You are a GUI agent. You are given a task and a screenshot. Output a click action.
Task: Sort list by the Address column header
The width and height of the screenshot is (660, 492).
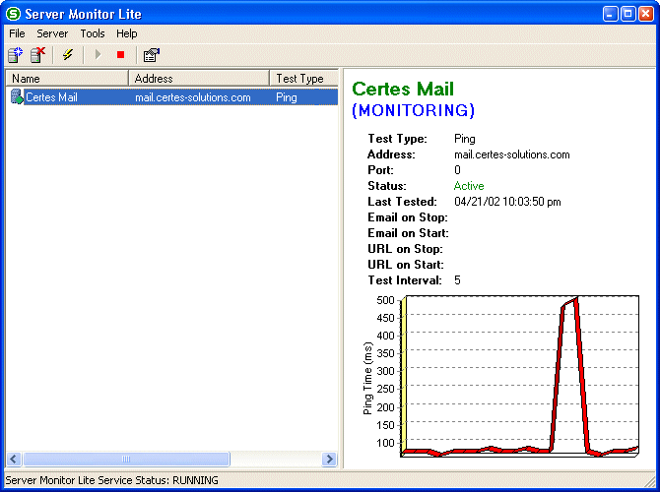tap(199, 78)
